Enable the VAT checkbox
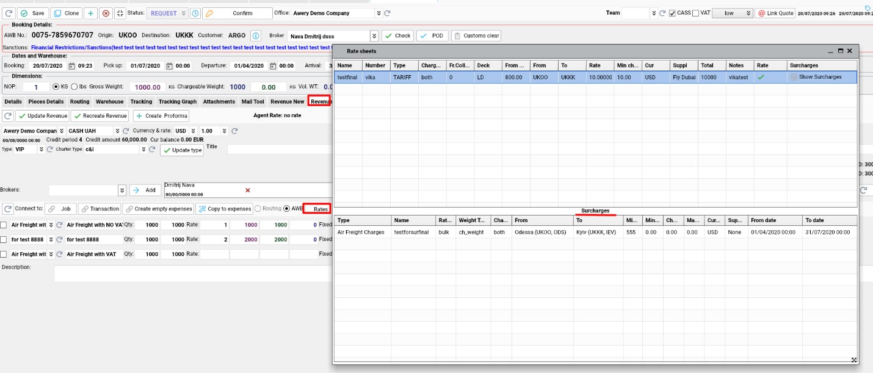Image resolution: width=873 pixels, height=373 pixels. tap(696, 13)
